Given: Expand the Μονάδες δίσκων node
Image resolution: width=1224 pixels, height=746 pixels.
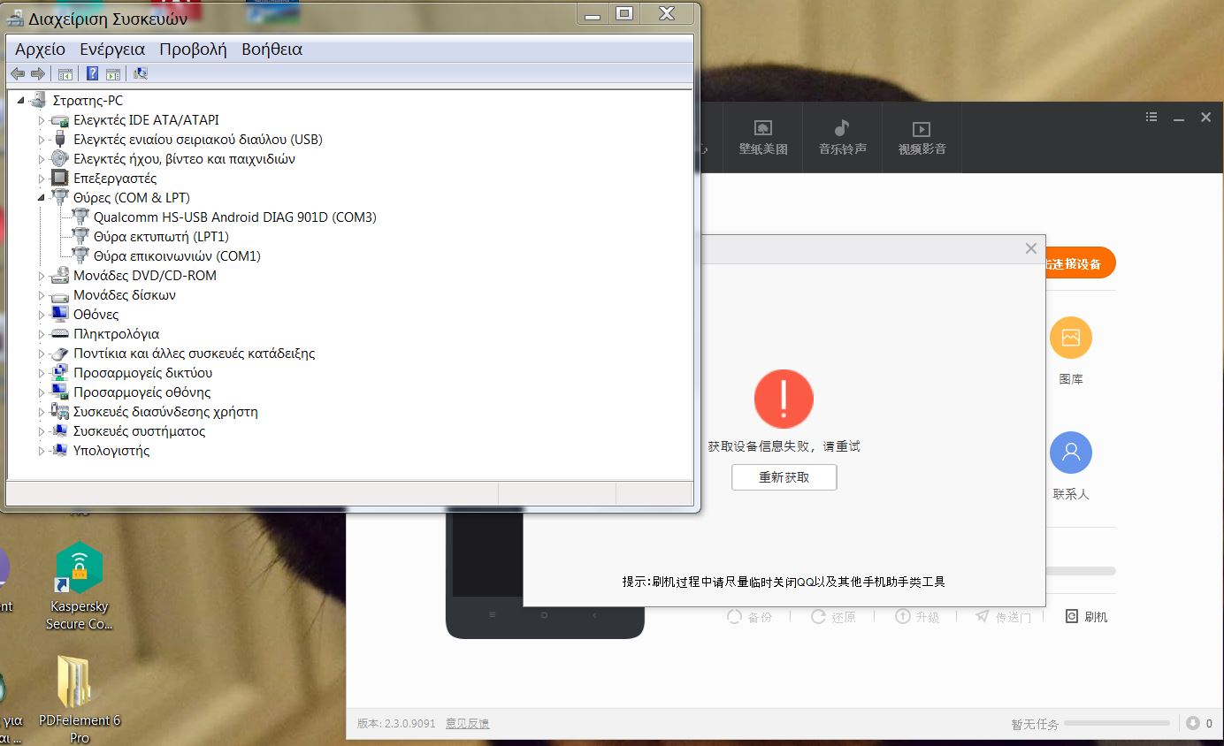Looking at the screenshot, I should pyautogui.click(x=41, y=295).
